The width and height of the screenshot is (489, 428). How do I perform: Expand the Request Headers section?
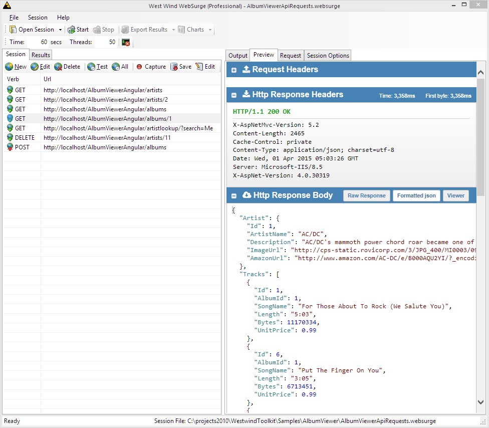(234, 70)
